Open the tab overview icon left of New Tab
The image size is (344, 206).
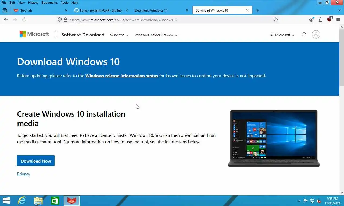click(x=5, y=10)
